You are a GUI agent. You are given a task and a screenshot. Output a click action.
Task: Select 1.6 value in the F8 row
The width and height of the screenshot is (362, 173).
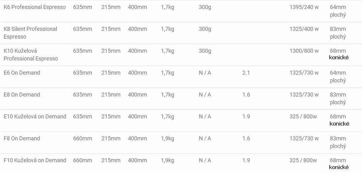click(x=246, y=138)
